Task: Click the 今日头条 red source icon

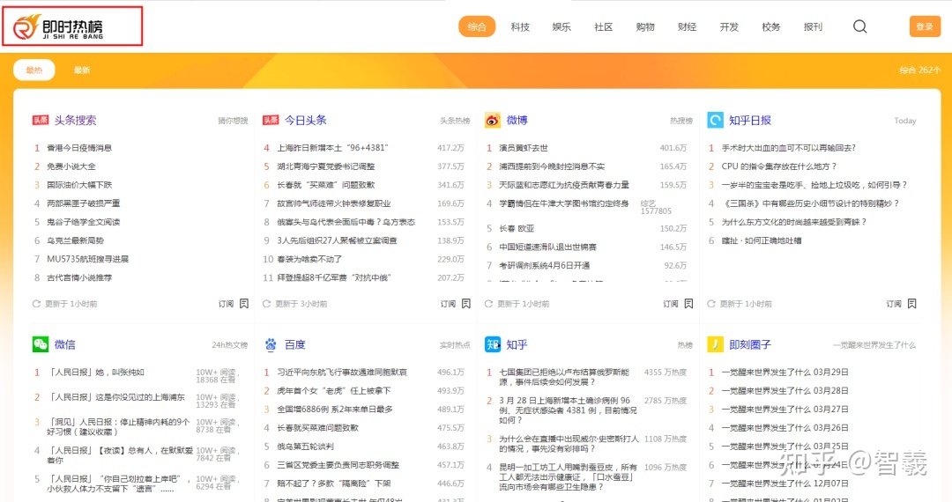Action: [271, 120]
